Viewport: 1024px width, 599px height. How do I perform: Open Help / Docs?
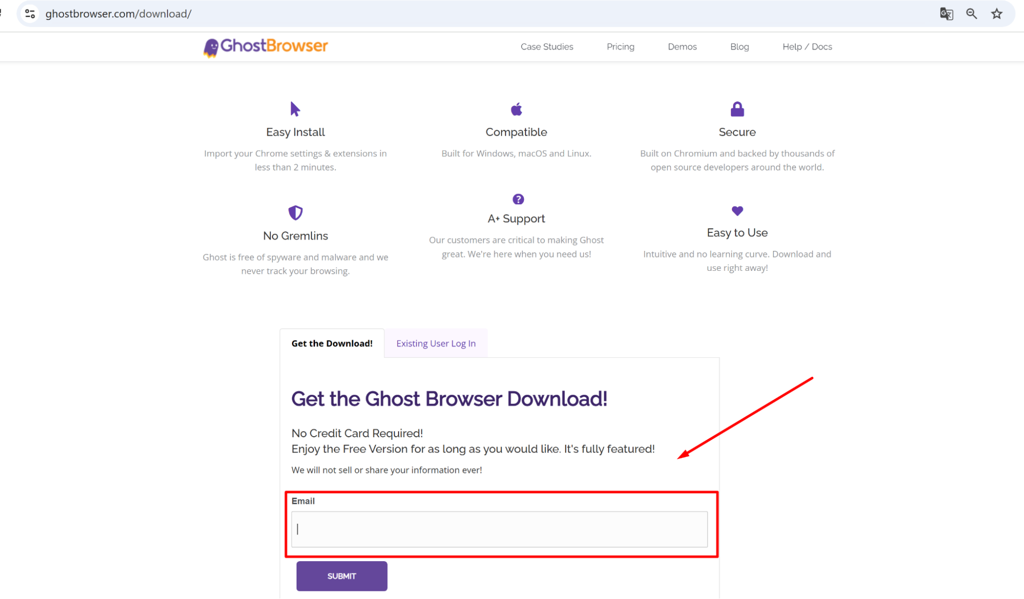click(807, 47)
